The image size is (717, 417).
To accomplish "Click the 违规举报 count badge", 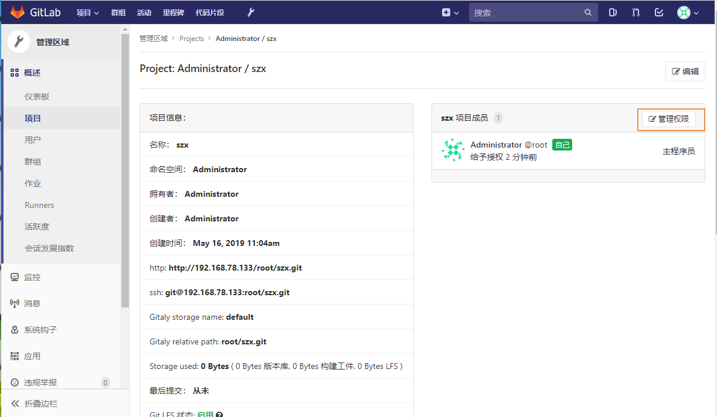I will (106, 382).
